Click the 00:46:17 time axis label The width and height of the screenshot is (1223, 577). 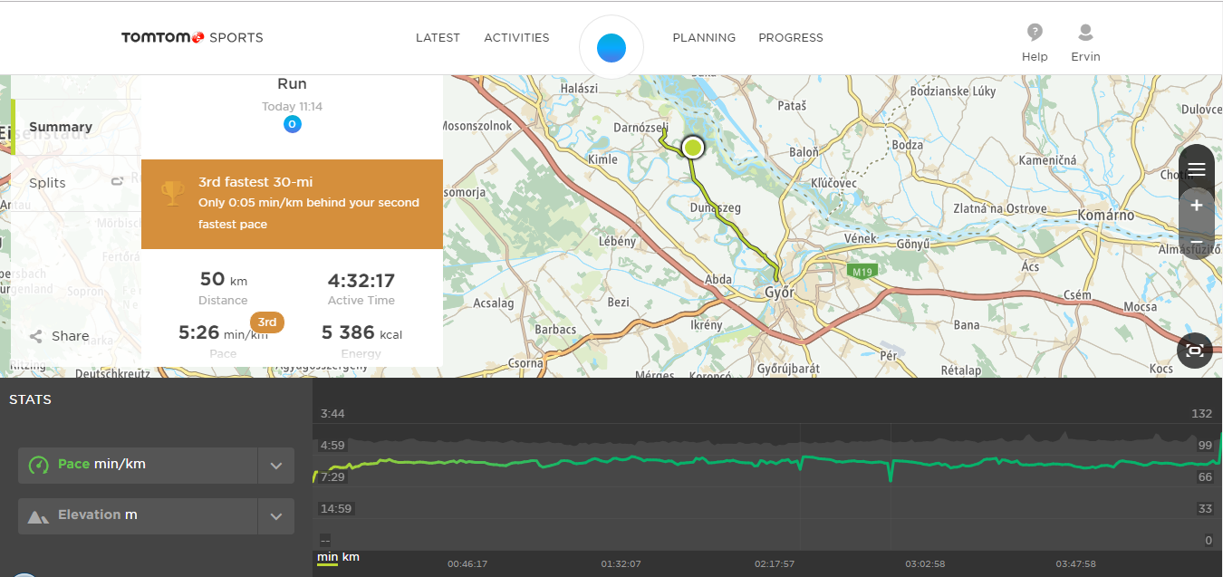(x=467, y=563)
